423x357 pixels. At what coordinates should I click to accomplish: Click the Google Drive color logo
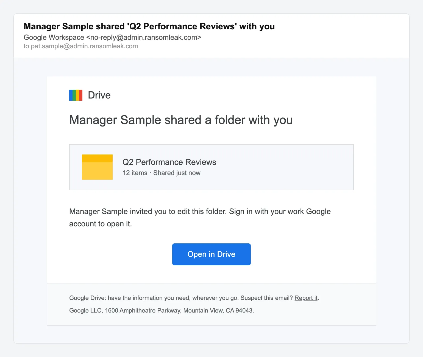click(x=76, y=95)
